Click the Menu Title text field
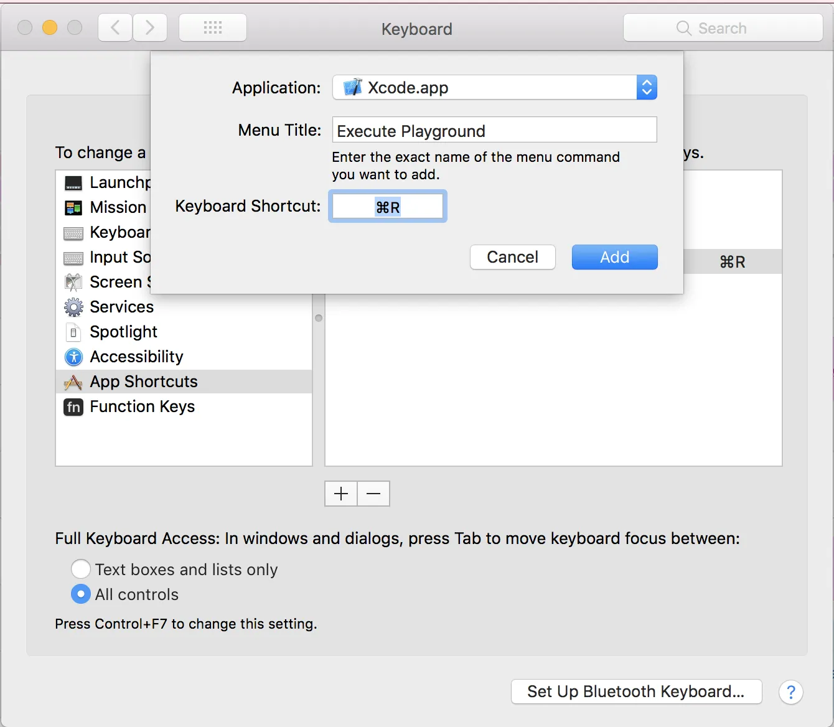 495,130
